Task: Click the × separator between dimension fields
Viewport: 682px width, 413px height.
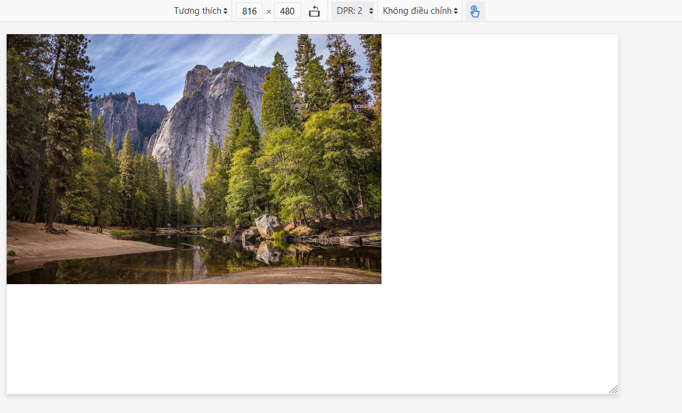Action: [x=269, y=11]
